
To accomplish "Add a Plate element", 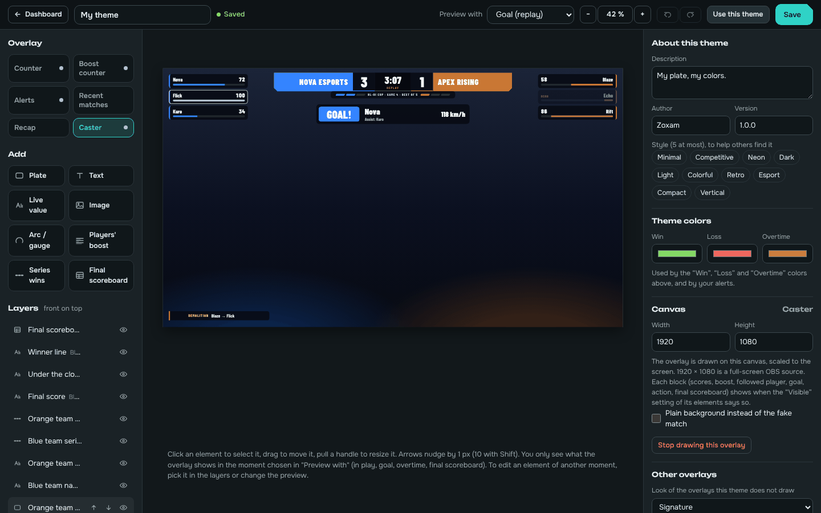I will click(36, 176).
